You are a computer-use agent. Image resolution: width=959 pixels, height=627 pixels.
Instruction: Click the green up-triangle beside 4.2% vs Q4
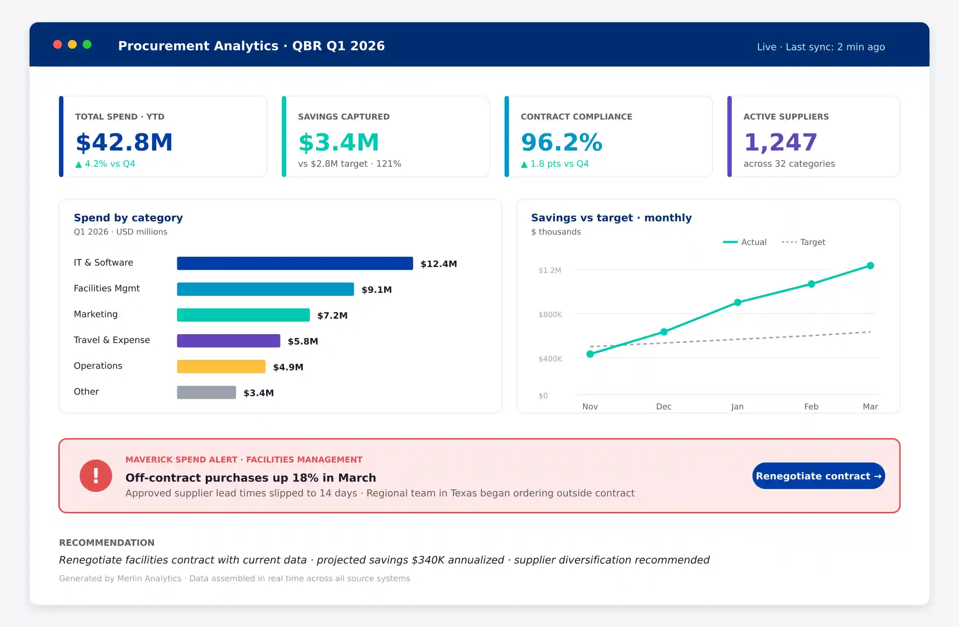coord(79,164)
